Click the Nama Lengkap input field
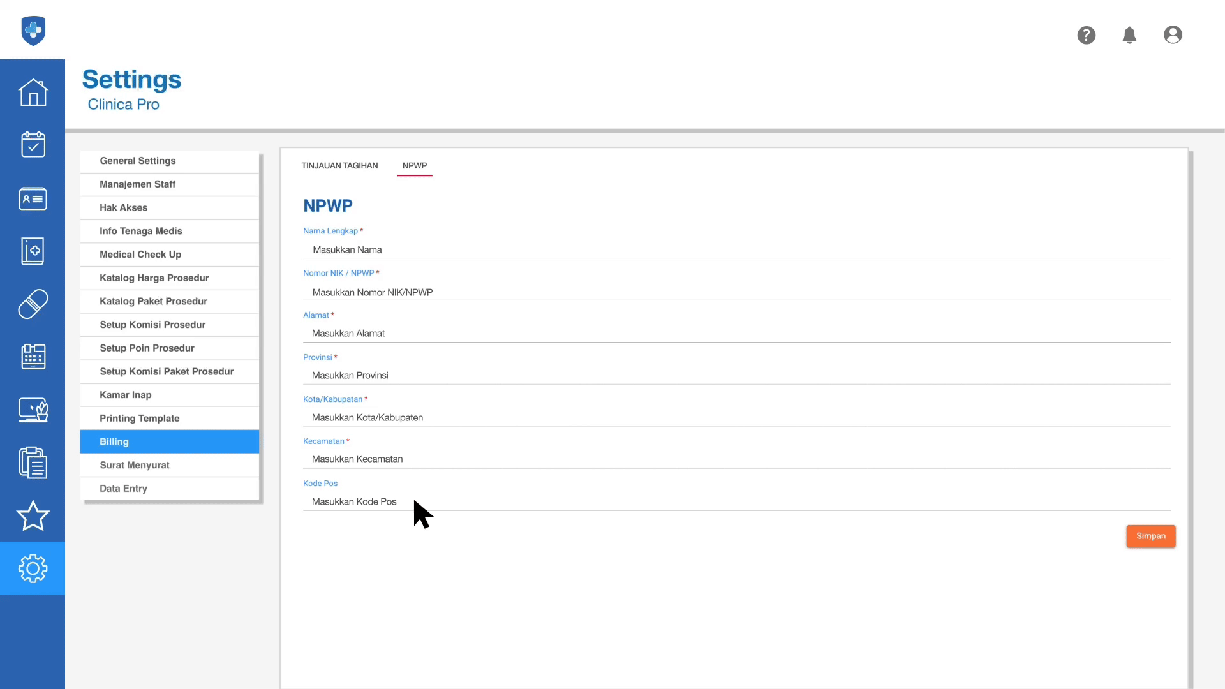This screenshot has width=1225, height=689. pos(736,249)
